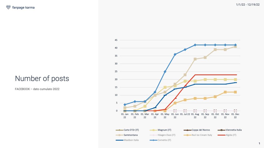This screenshot has height=148, width=264.
Task: Click the Sammontana data point at 01. Oct 22
Action: [215, 50]
